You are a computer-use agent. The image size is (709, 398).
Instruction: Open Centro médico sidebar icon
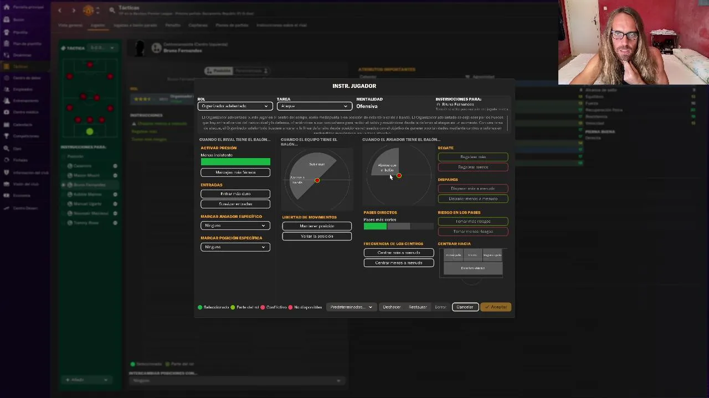(6, 112)
